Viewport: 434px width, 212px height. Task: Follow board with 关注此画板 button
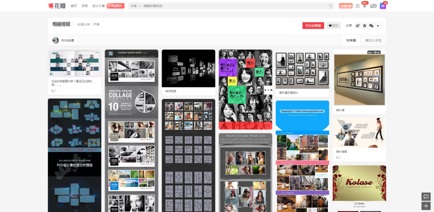pyautogui.click(x=313, y=26)
